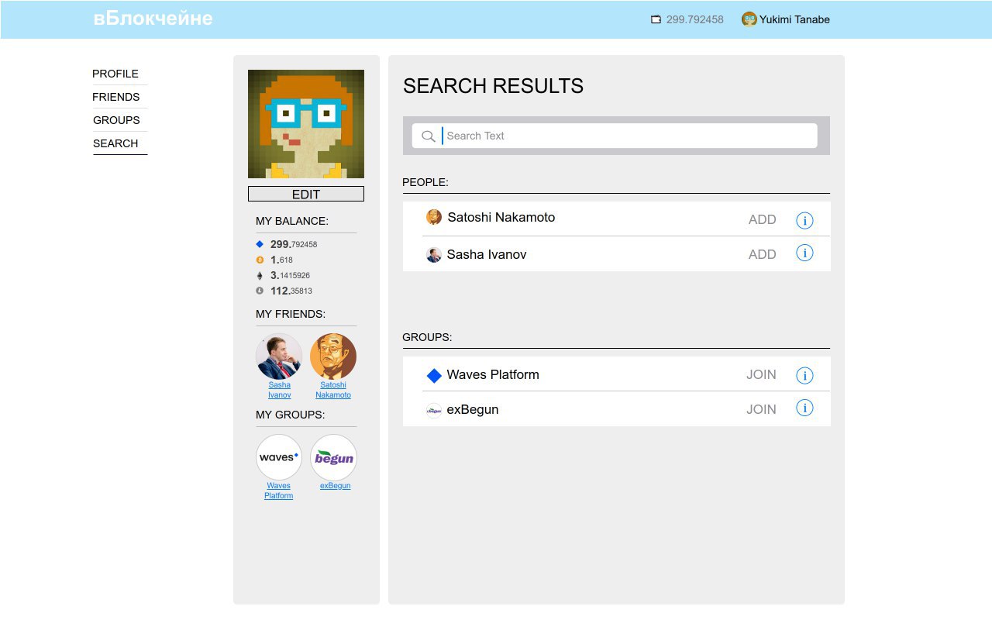The height and width of the screenshot is (620, 992).
Task: Add Sasha Ivanov as a friend
Action: pyautogui.click(x=763, y=255)
